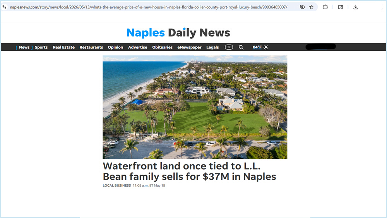Open the site search magnifier icon
The width and height of the screenshot is (387, 218).
pos(241,47)
